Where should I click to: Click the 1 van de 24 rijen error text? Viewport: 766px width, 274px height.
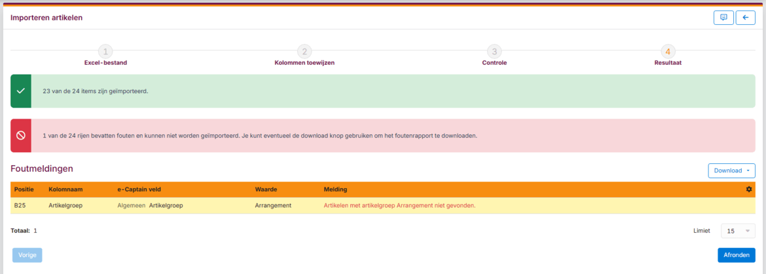[259, 136]
